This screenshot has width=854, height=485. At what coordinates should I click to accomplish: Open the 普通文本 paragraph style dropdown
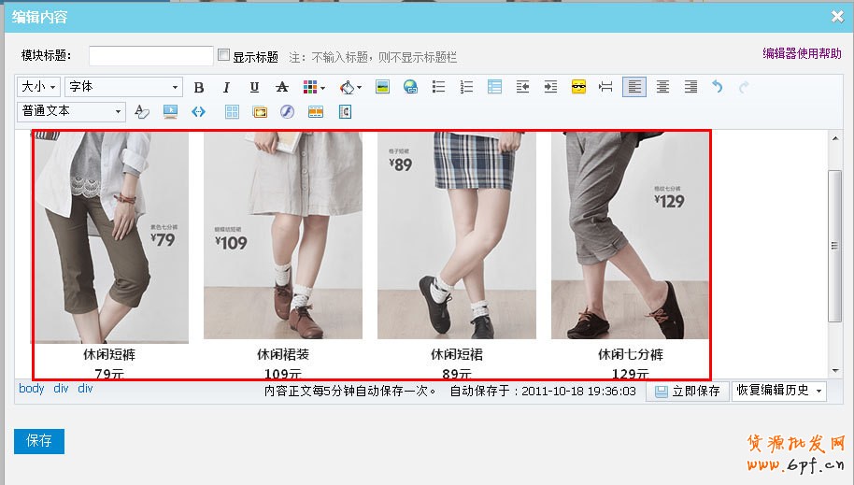coord(71,112)
